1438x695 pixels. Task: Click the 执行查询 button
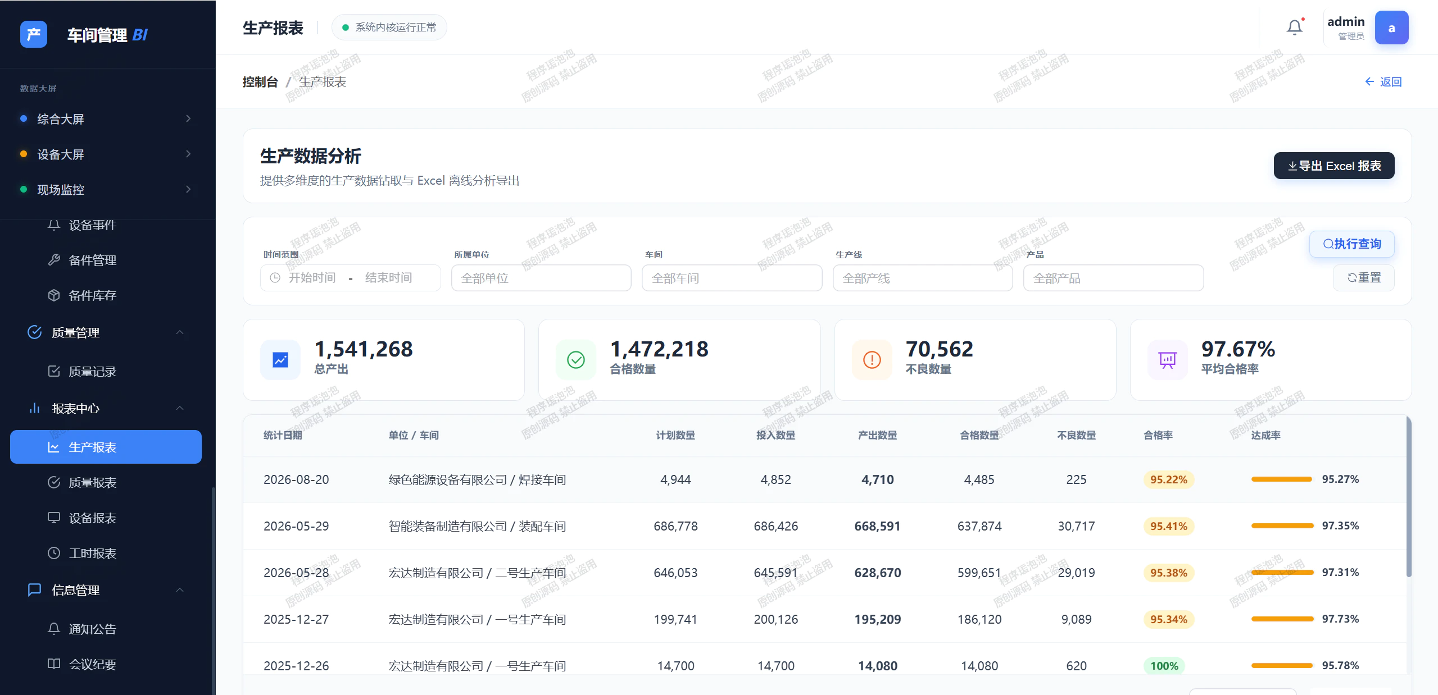pyautogui.click(x=1351, y=244)
